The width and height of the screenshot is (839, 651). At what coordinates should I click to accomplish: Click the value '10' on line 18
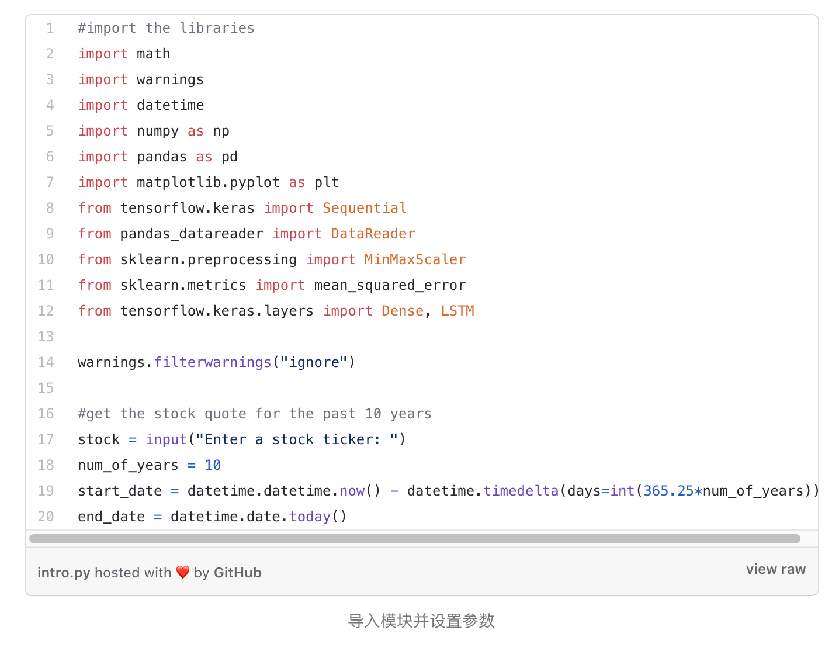(x=213, y=465)
